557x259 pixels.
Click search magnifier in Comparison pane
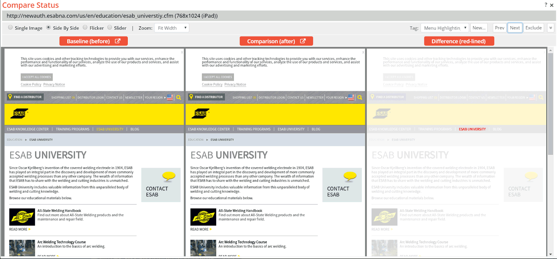click(x=360, y=97)
